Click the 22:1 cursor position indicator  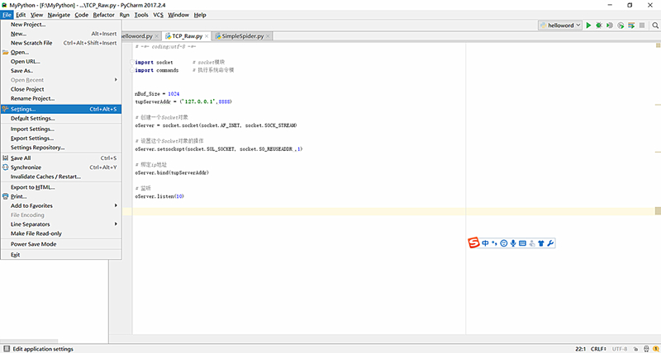coord(581,349)
